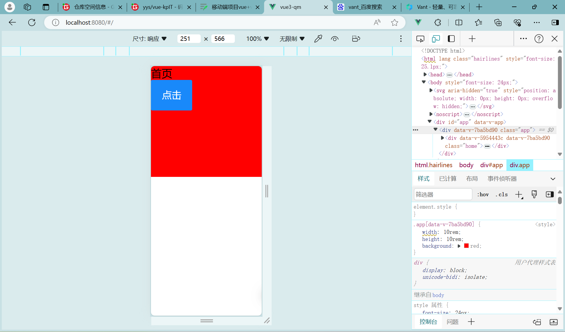Click the DevTools help question mark icon
The image size is (565, 332).
[x=539, y=38]
